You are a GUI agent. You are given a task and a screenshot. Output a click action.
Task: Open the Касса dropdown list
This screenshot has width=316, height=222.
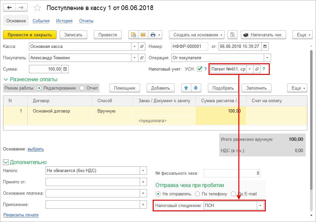tap(134, 46)
